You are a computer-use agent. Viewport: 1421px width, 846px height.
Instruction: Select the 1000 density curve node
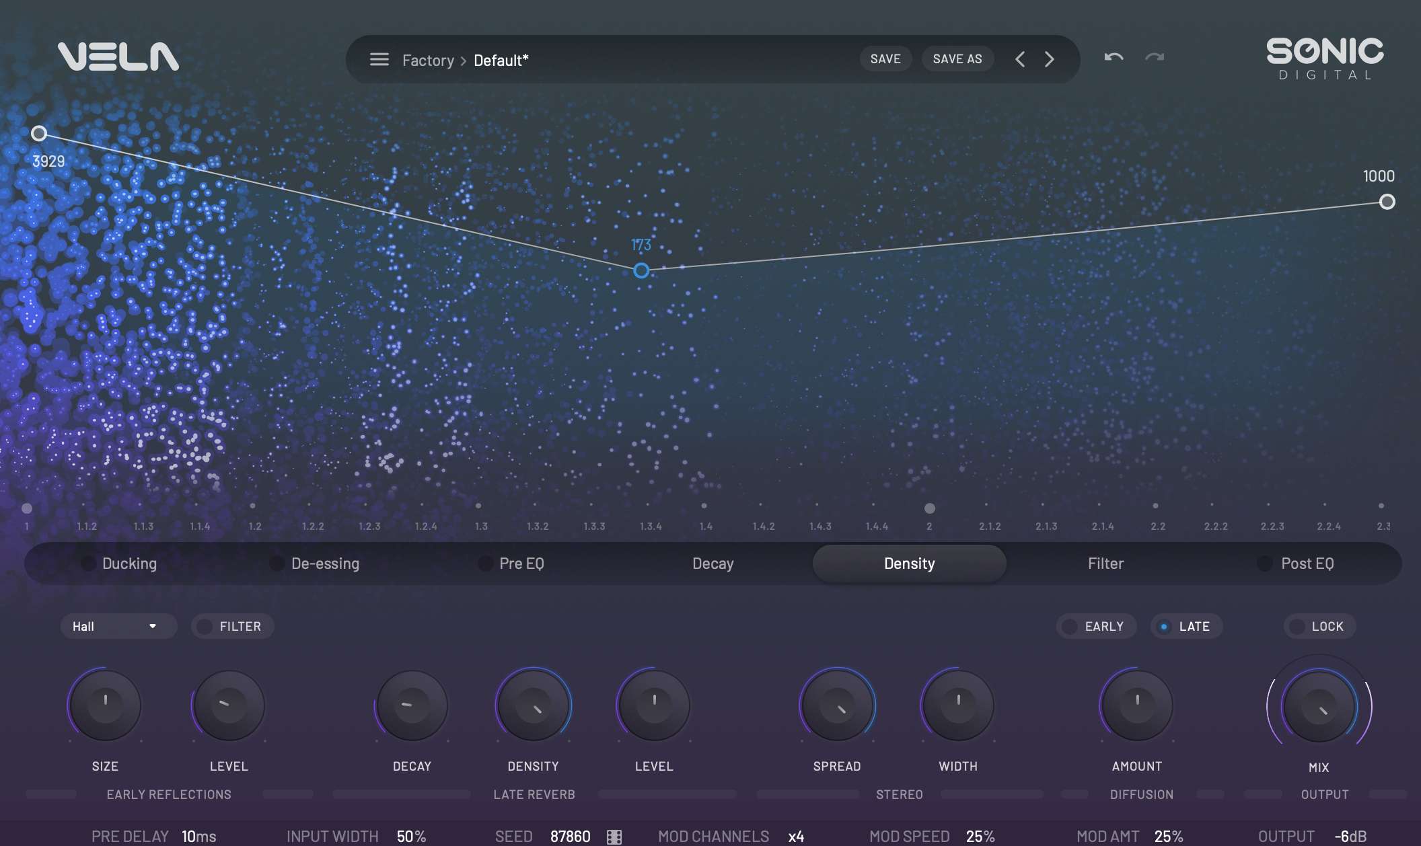pyautogui.click(x=1387, y=202)
